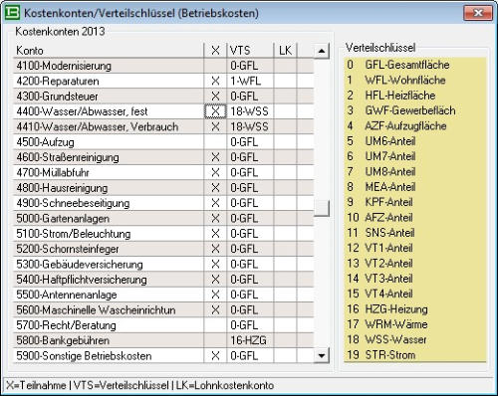The width and height of the screenshot is (498, 396).
Task: Select distribution key 1 WFL-Wohnfläche
Action: 415,80
